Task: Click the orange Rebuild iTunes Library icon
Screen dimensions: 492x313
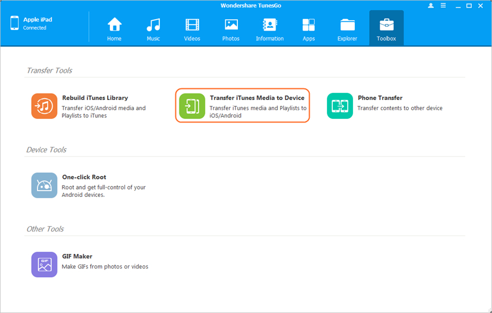Action: coord(45,106)
